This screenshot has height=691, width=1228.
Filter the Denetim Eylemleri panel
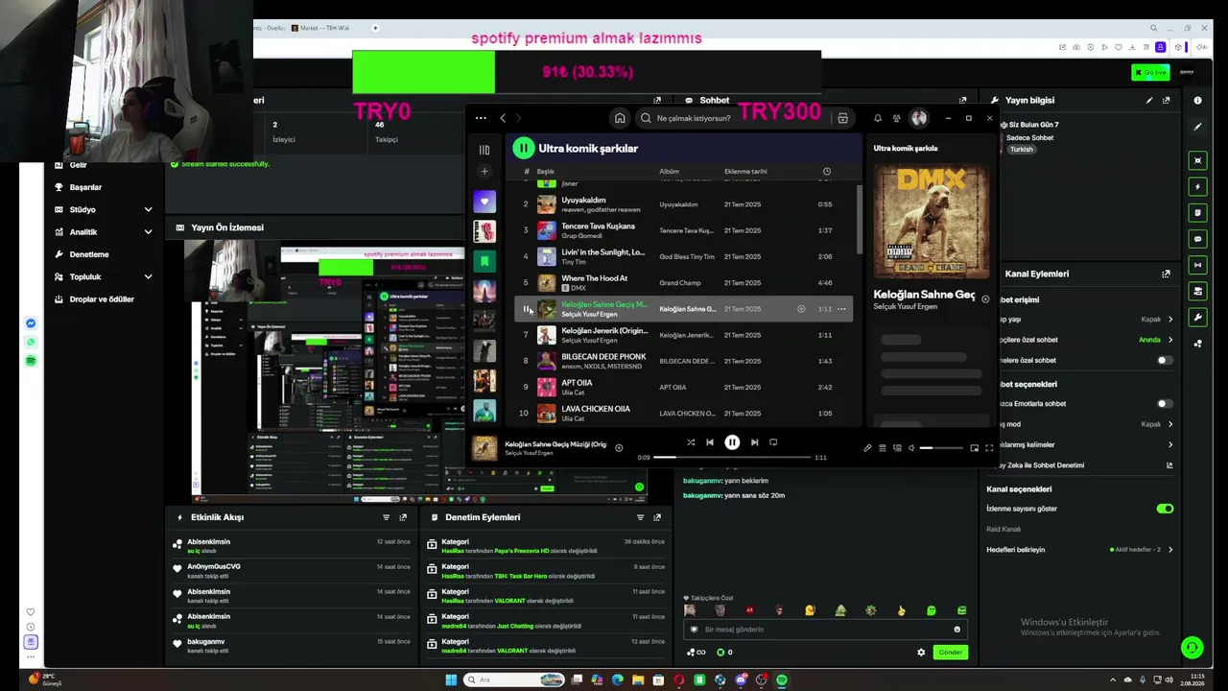coord(641,517)
